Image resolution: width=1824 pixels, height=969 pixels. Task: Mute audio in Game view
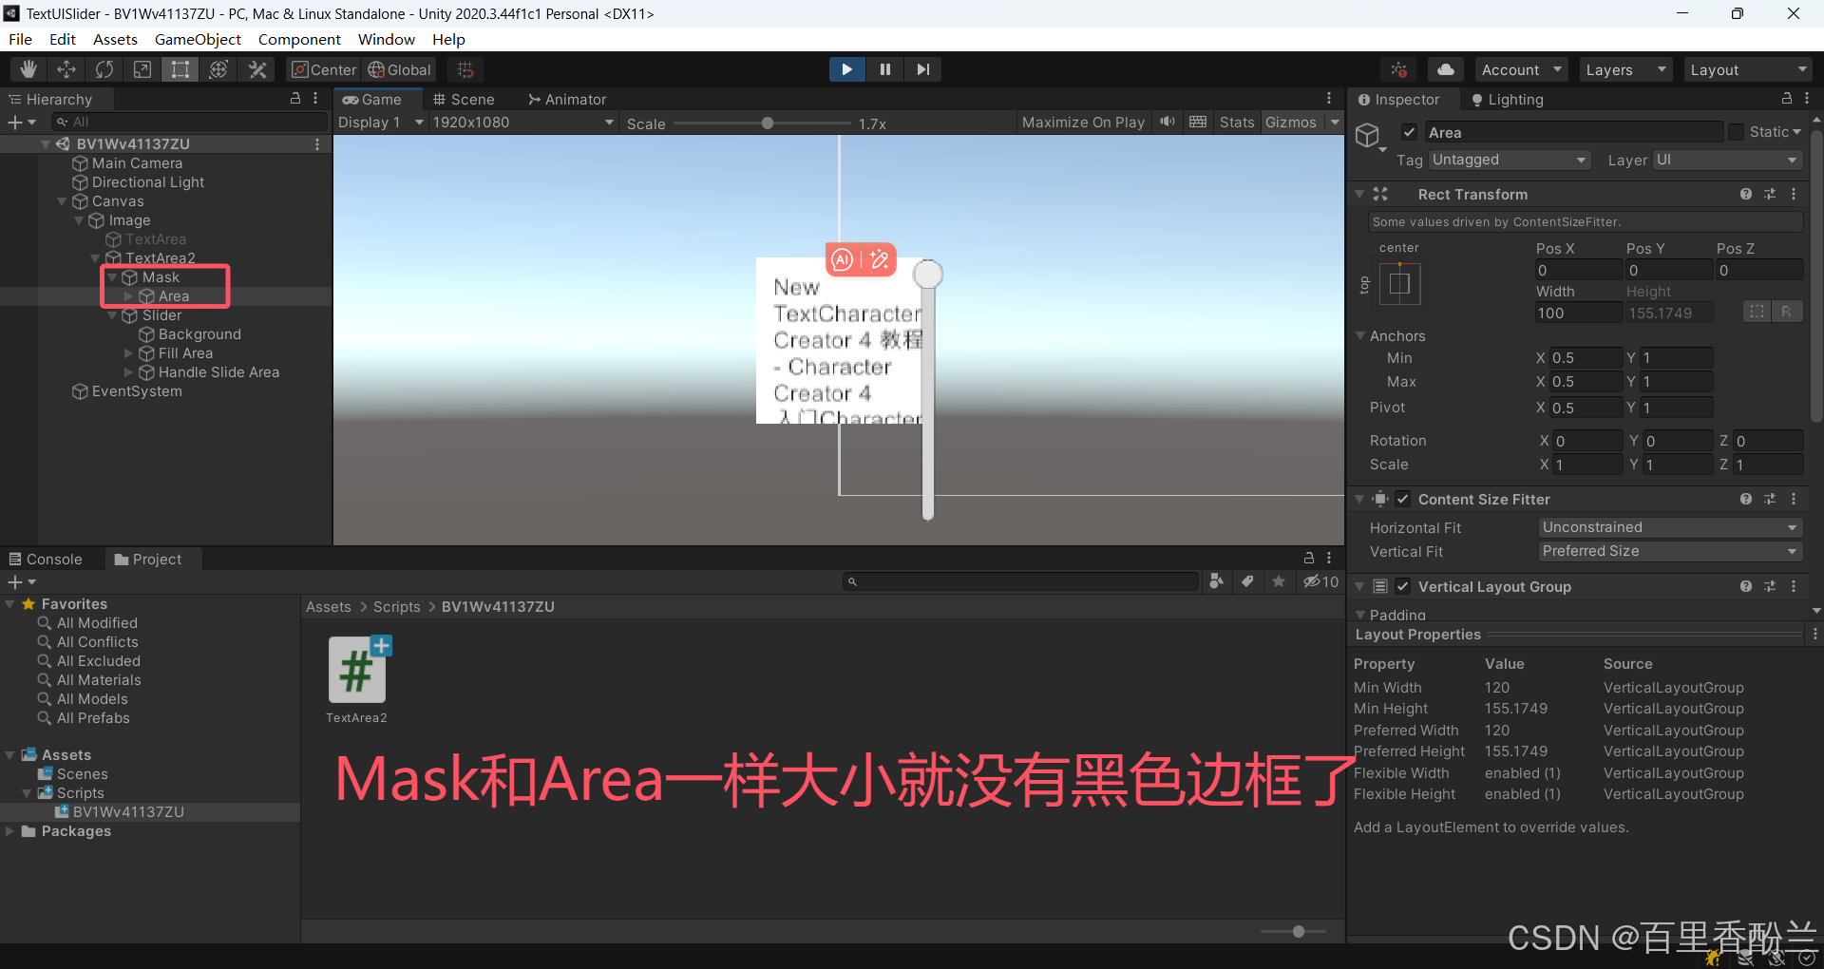point(1168,122)
